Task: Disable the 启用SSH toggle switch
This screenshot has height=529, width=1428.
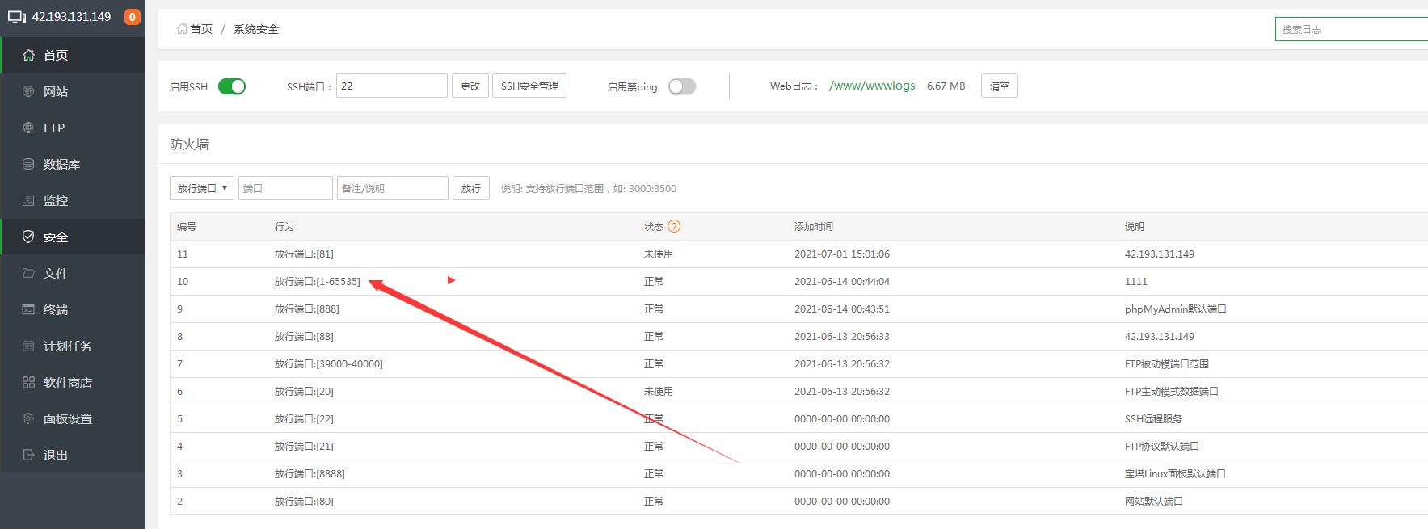Action: (232, 86)
